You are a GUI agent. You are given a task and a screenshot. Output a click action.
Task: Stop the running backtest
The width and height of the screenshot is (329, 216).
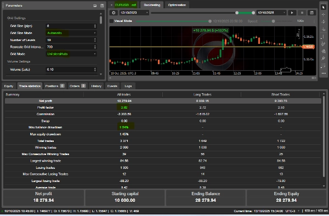pos(302,13)
